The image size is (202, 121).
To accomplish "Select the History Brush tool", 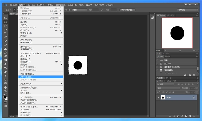I will click(x=5, y=53).
